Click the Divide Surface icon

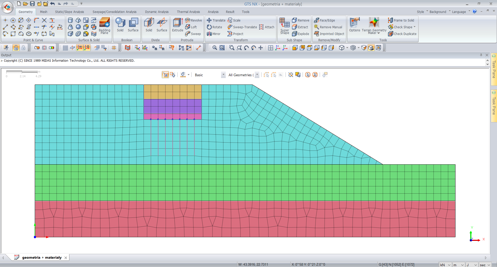(x=162, y=25)
